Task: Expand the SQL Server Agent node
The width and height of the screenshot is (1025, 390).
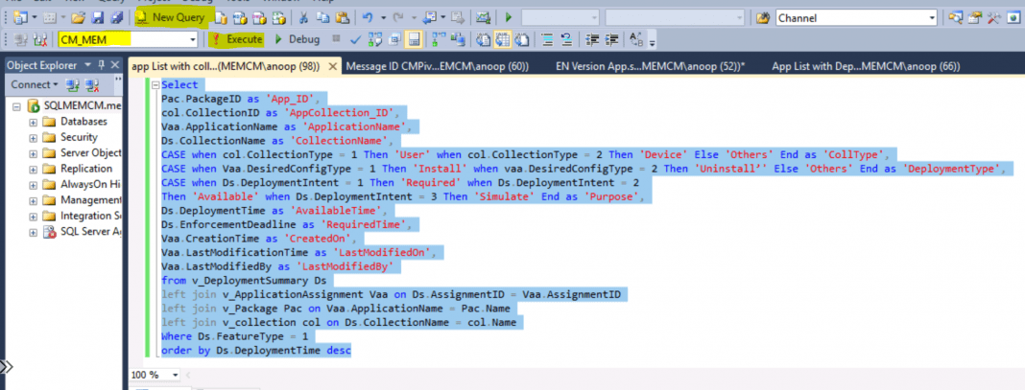Action: (x=33, y=232)
